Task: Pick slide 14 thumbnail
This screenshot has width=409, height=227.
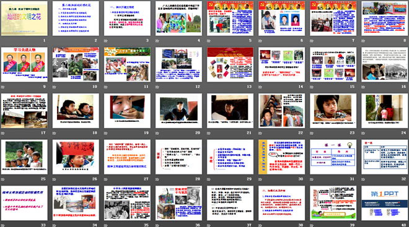Action: 282,64
